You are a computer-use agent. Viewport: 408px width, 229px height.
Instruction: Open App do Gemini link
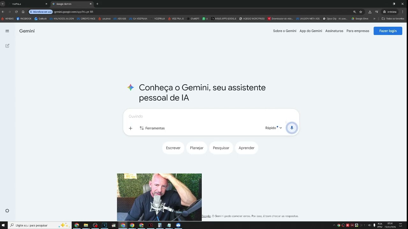tap(311, 31)
